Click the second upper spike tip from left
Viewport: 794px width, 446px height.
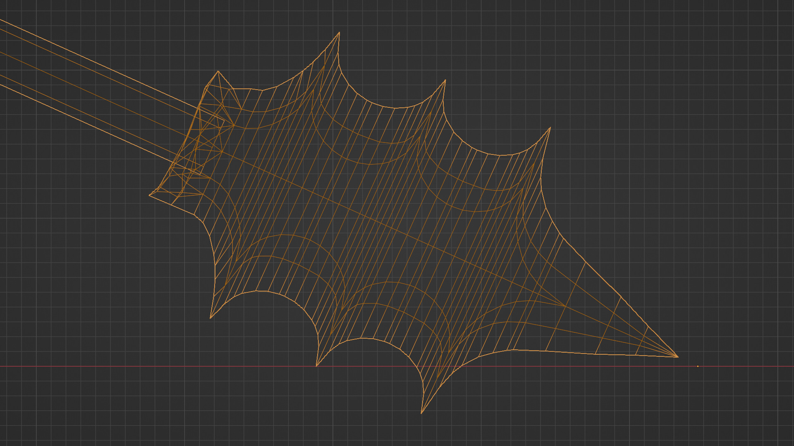coord(445,81)
